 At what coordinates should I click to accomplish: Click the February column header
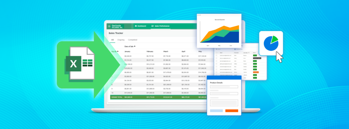click(150, 52)
